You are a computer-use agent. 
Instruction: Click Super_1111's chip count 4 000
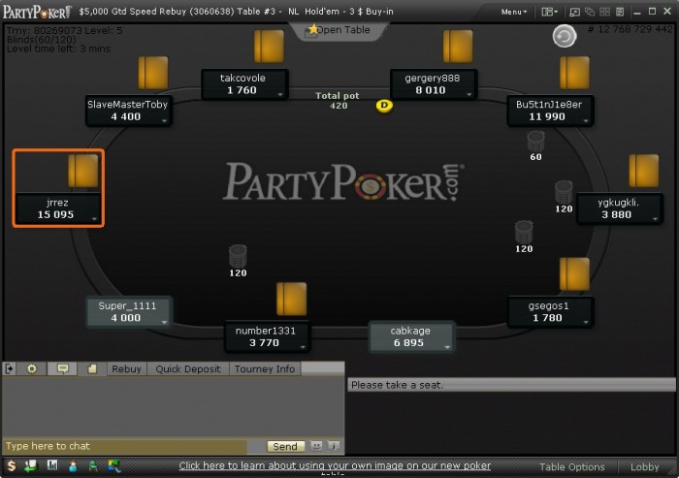(x=125, y=318)
